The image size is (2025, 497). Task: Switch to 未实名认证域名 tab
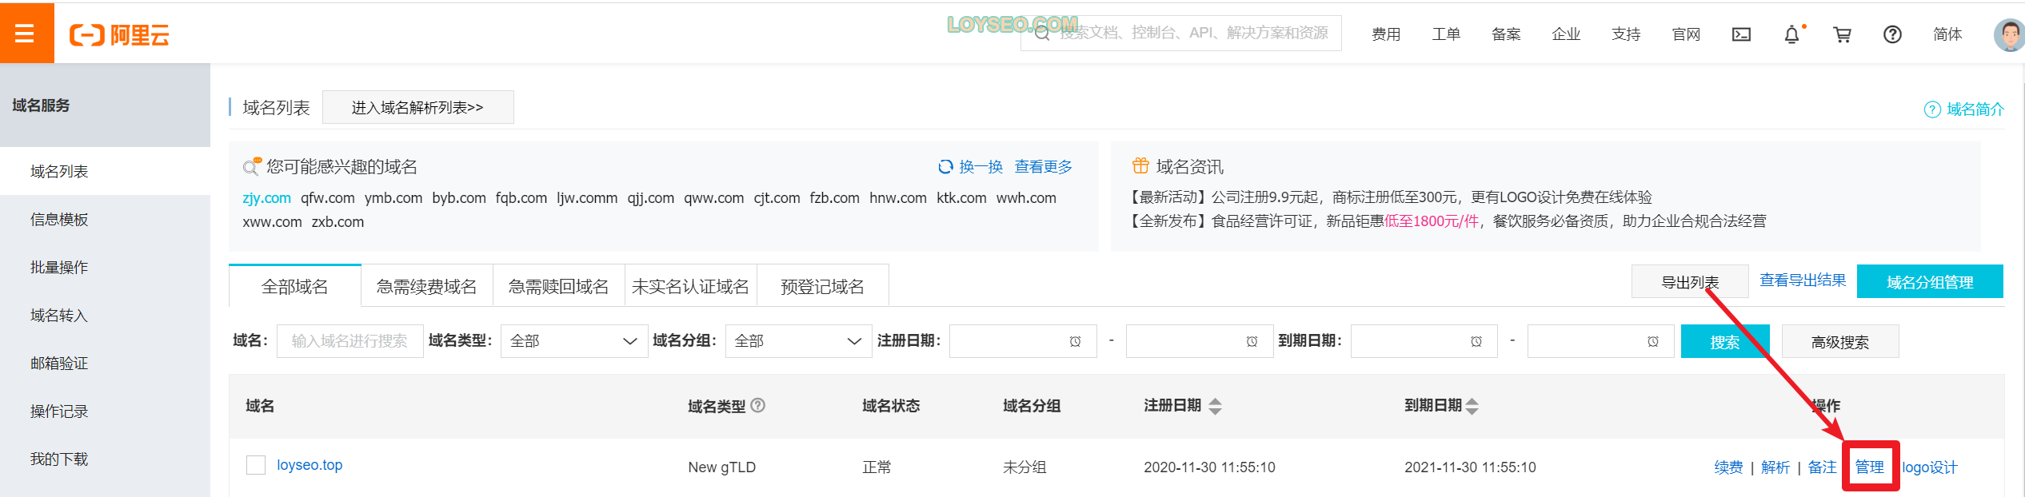pyautogui.click(x=691, y=286)
